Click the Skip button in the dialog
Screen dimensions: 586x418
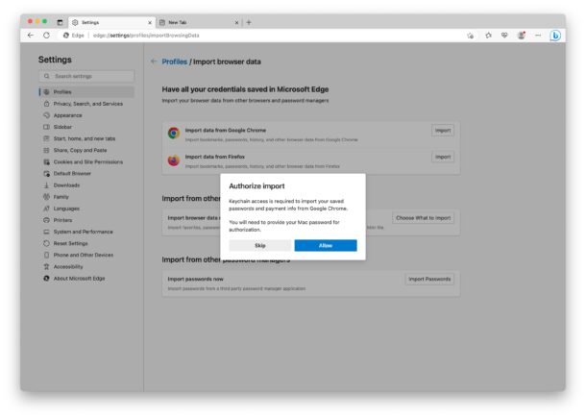[x=260, y=245]
